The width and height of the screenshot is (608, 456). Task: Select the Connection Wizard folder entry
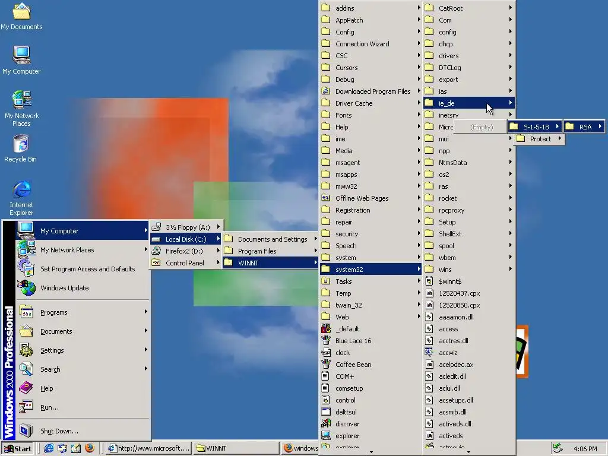click(370, 44)
